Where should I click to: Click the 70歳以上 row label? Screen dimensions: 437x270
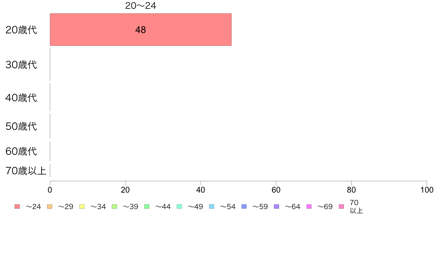(x=26, y=171)
